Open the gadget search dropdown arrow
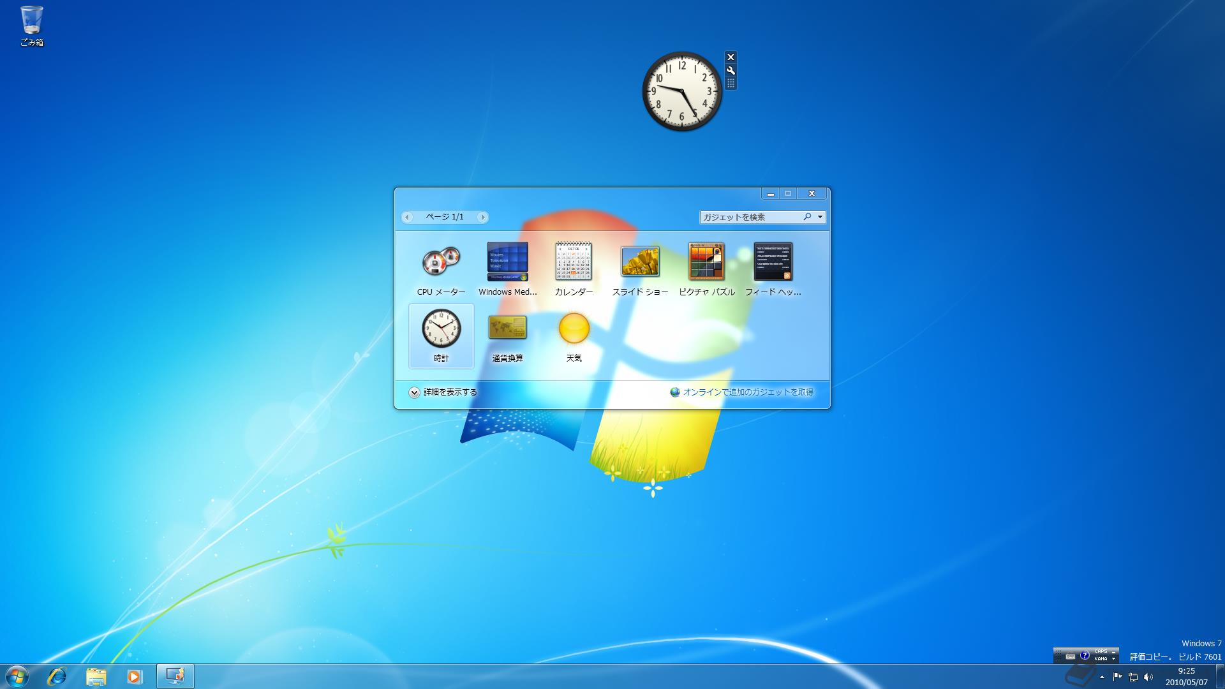 (820, 217)
